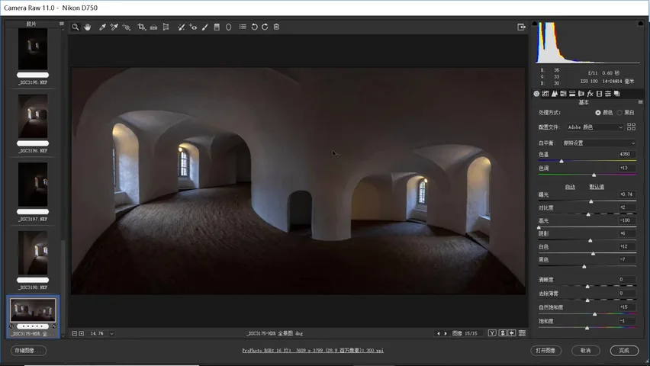Open the Detail panel tab

(x=554, y=94)
